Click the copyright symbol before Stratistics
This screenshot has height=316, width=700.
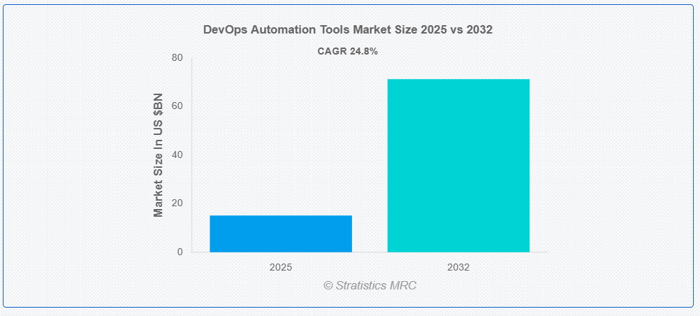click(x=328, y=286)
